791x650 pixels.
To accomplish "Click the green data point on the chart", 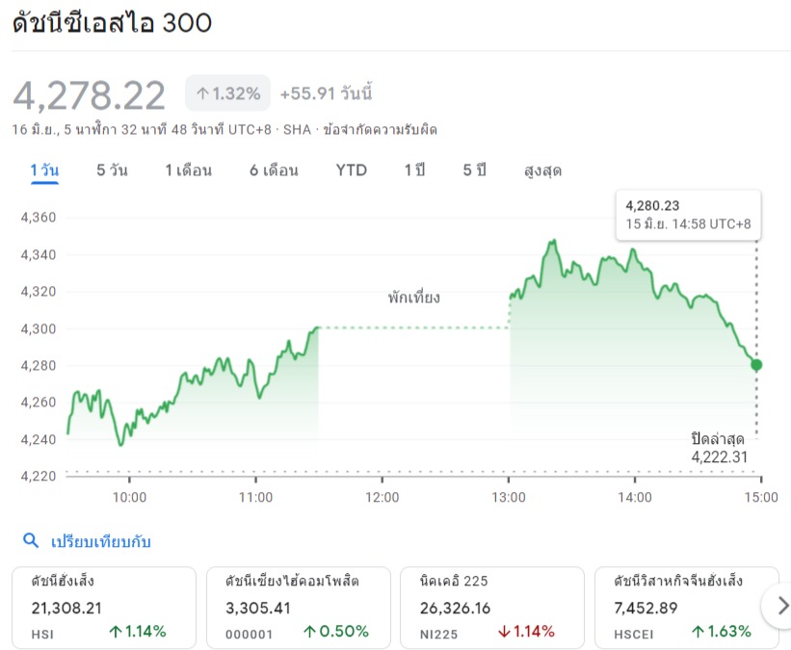I will [756, 365].
